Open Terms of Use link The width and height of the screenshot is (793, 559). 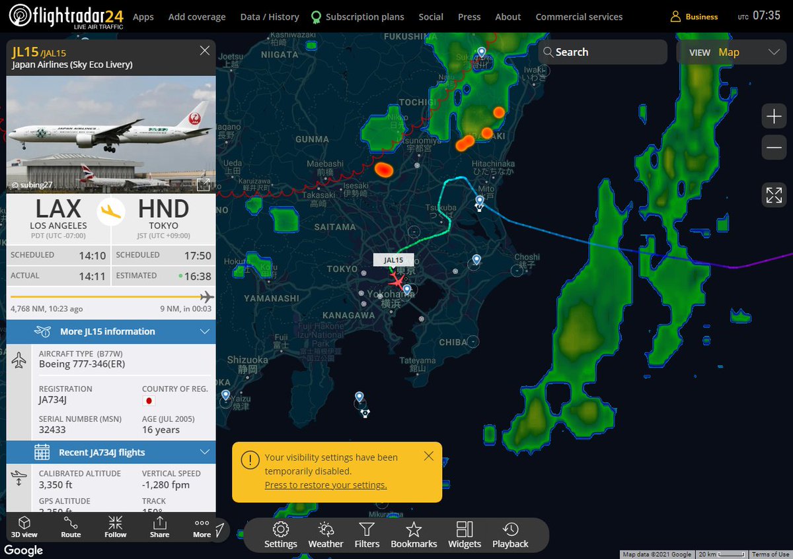tap(771, 554)
